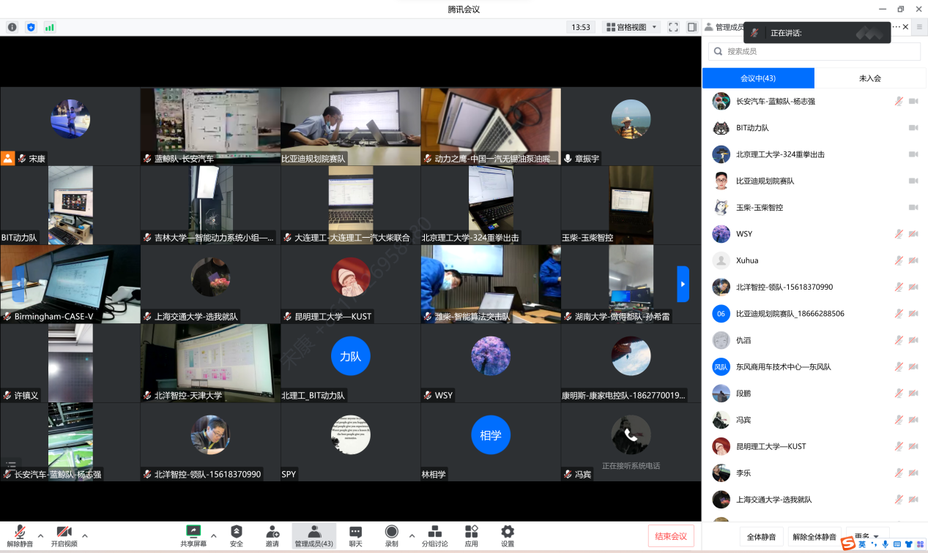Expand recording options arrow beside 录制
This screenshot has width=928, height=553.
[x=412, y=535]
